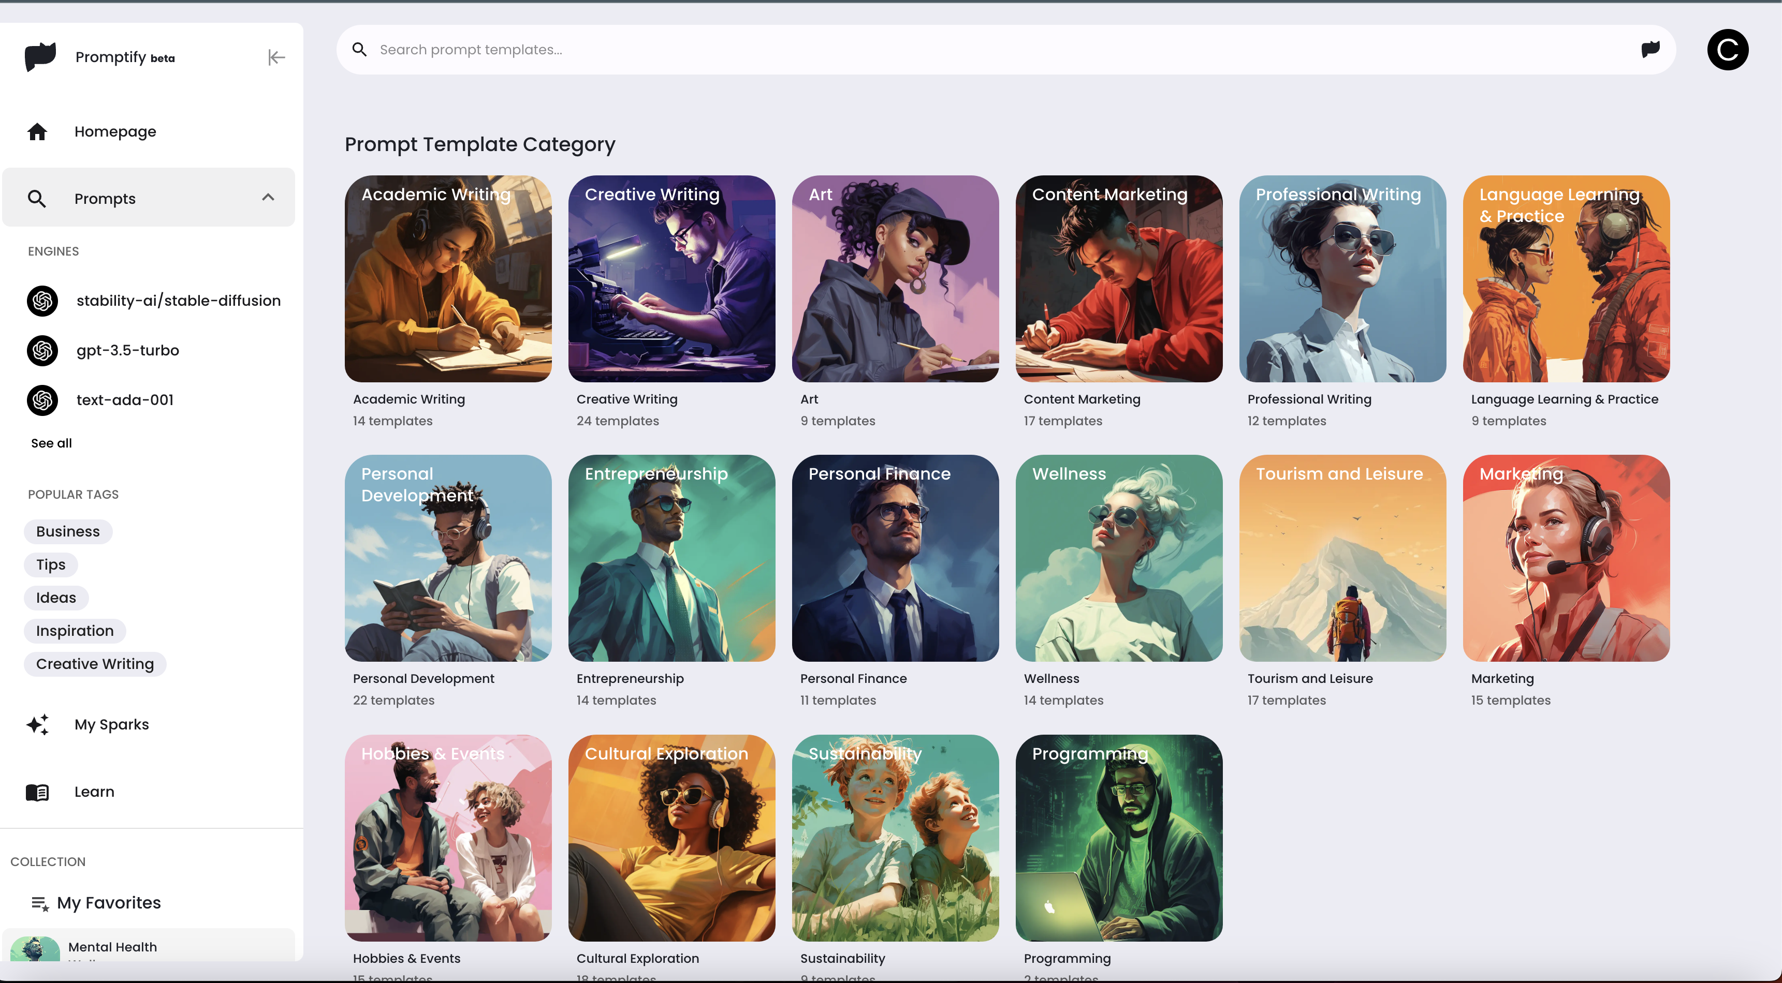Select the Homepage icon in sidebar
The image size is (1782, 983).
click(37, 131)
